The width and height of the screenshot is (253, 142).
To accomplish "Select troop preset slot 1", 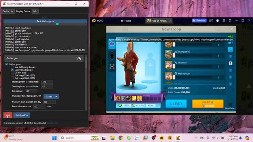I will point(230,56).
